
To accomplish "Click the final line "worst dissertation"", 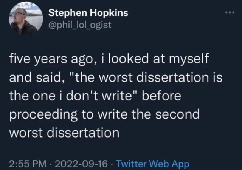I will click(64, 133).
